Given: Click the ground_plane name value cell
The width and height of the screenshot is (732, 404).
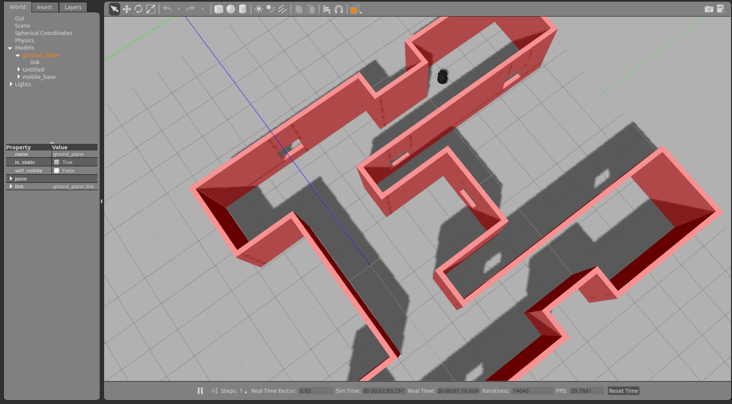Looking at the screenshot, I should tap(74, 154).
